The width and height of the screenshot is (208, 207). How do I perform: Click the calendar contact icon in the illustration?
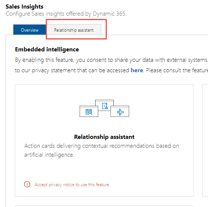pyautogui.click(x=89, y=112)
